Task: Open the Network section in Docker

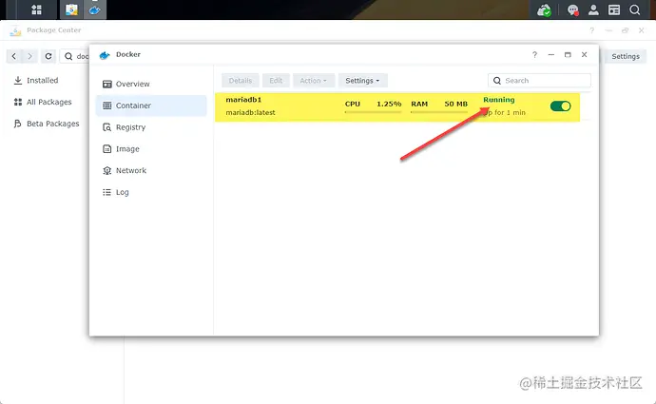Action: 151,171
